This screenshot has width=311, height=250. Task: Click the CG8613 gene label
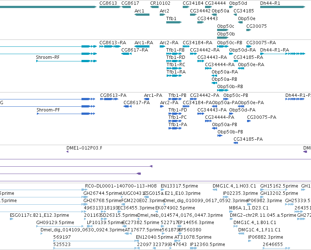(x=108, y=3)
